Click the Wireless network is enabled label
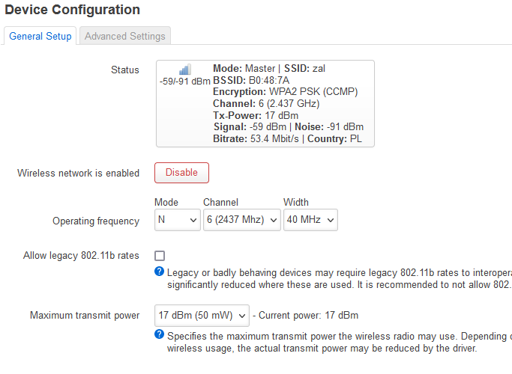The width and height of the screenshot is (512, 374). click(79, 173)
